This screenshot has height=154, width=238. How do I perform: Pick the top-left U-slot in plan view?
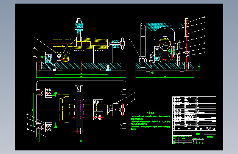(40, 93)
